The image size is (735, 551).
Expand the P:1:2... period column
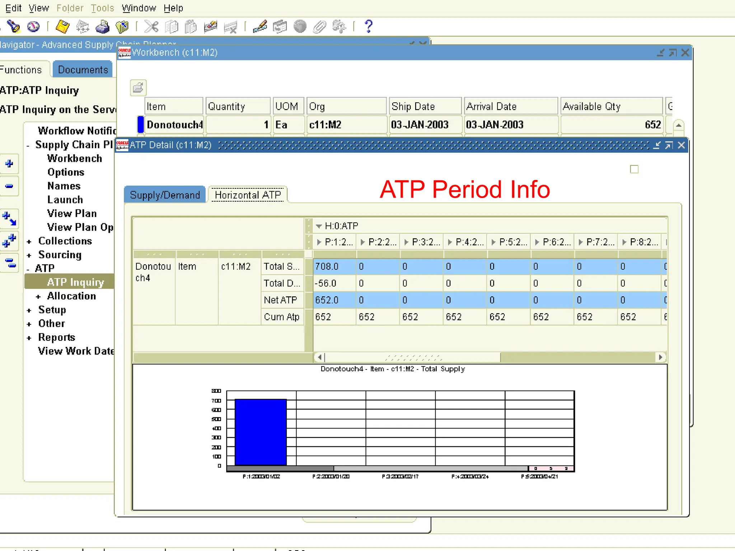tap(319, 242)
